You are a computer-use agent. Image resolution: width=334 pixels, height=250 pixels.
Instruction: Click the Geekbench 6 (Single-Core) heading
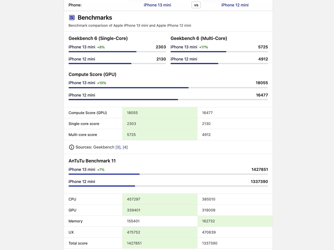[98, 38]
